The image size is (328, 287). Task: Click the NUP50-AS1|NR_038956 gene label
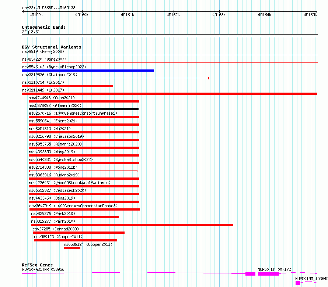pyautogui.click(x=43, y=269)
